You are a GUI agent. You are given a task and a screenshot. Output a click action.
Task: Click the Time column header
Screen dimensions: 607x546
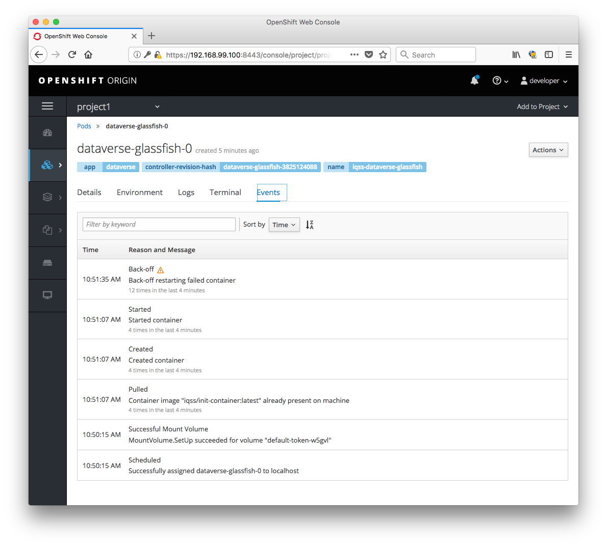tap(90, 250)
